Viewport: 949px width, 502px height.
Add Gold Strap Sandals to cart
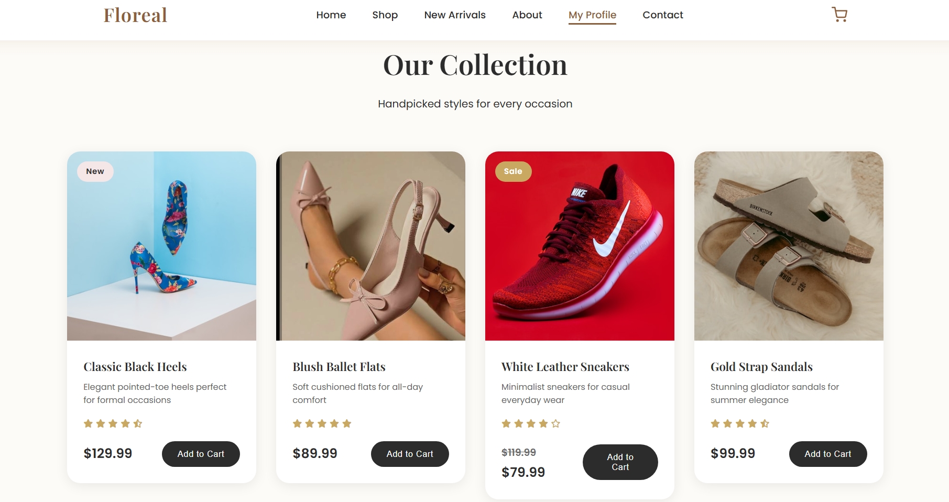(827, 454)
